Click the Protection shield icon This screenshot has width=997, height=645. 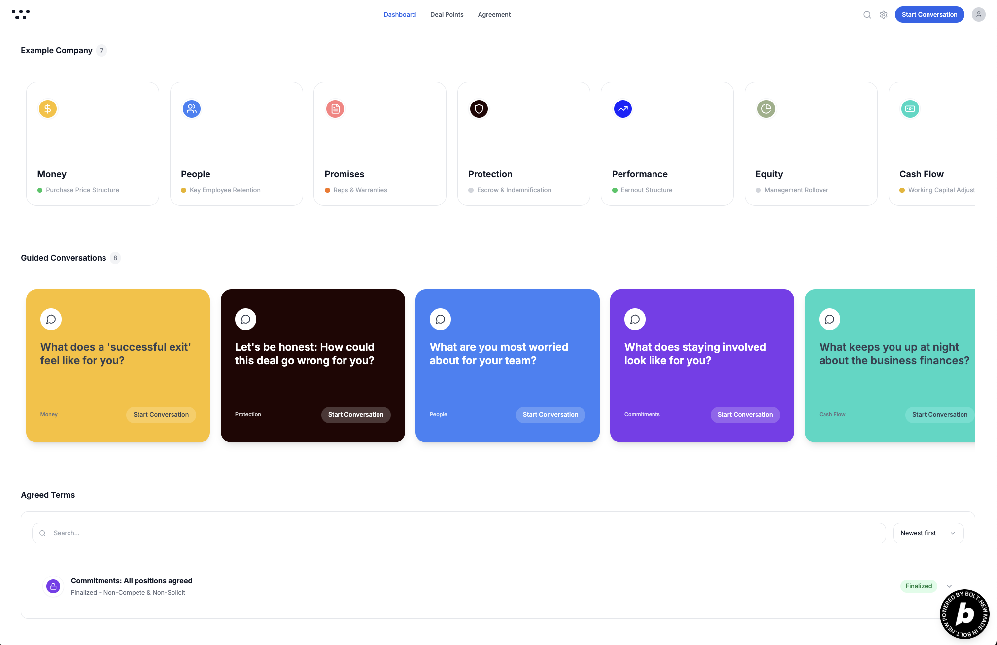(479, 109)
